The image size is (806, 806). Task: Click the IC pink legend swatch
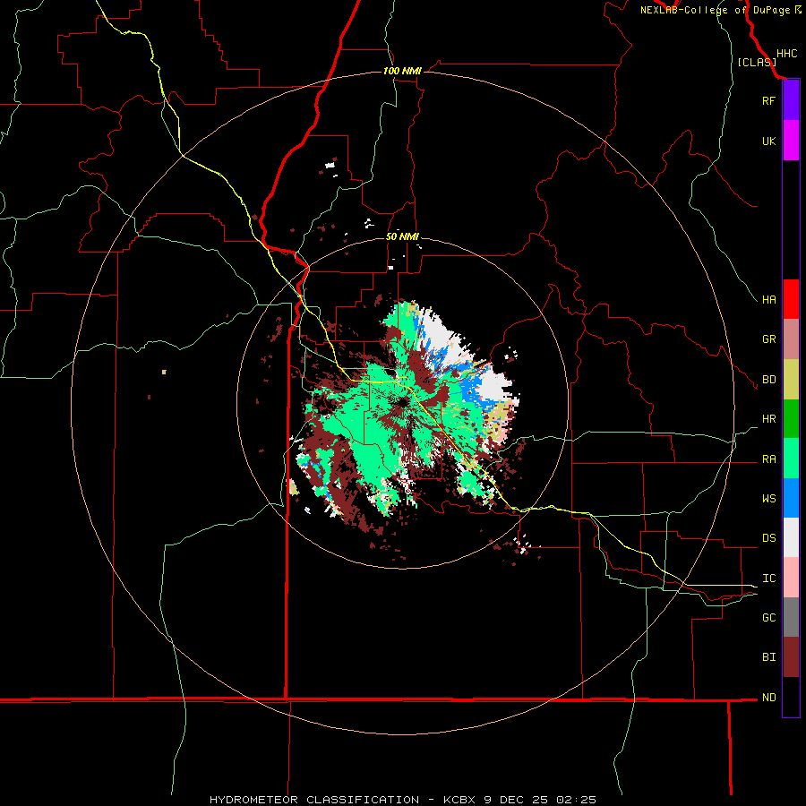(x=791, y=578)
